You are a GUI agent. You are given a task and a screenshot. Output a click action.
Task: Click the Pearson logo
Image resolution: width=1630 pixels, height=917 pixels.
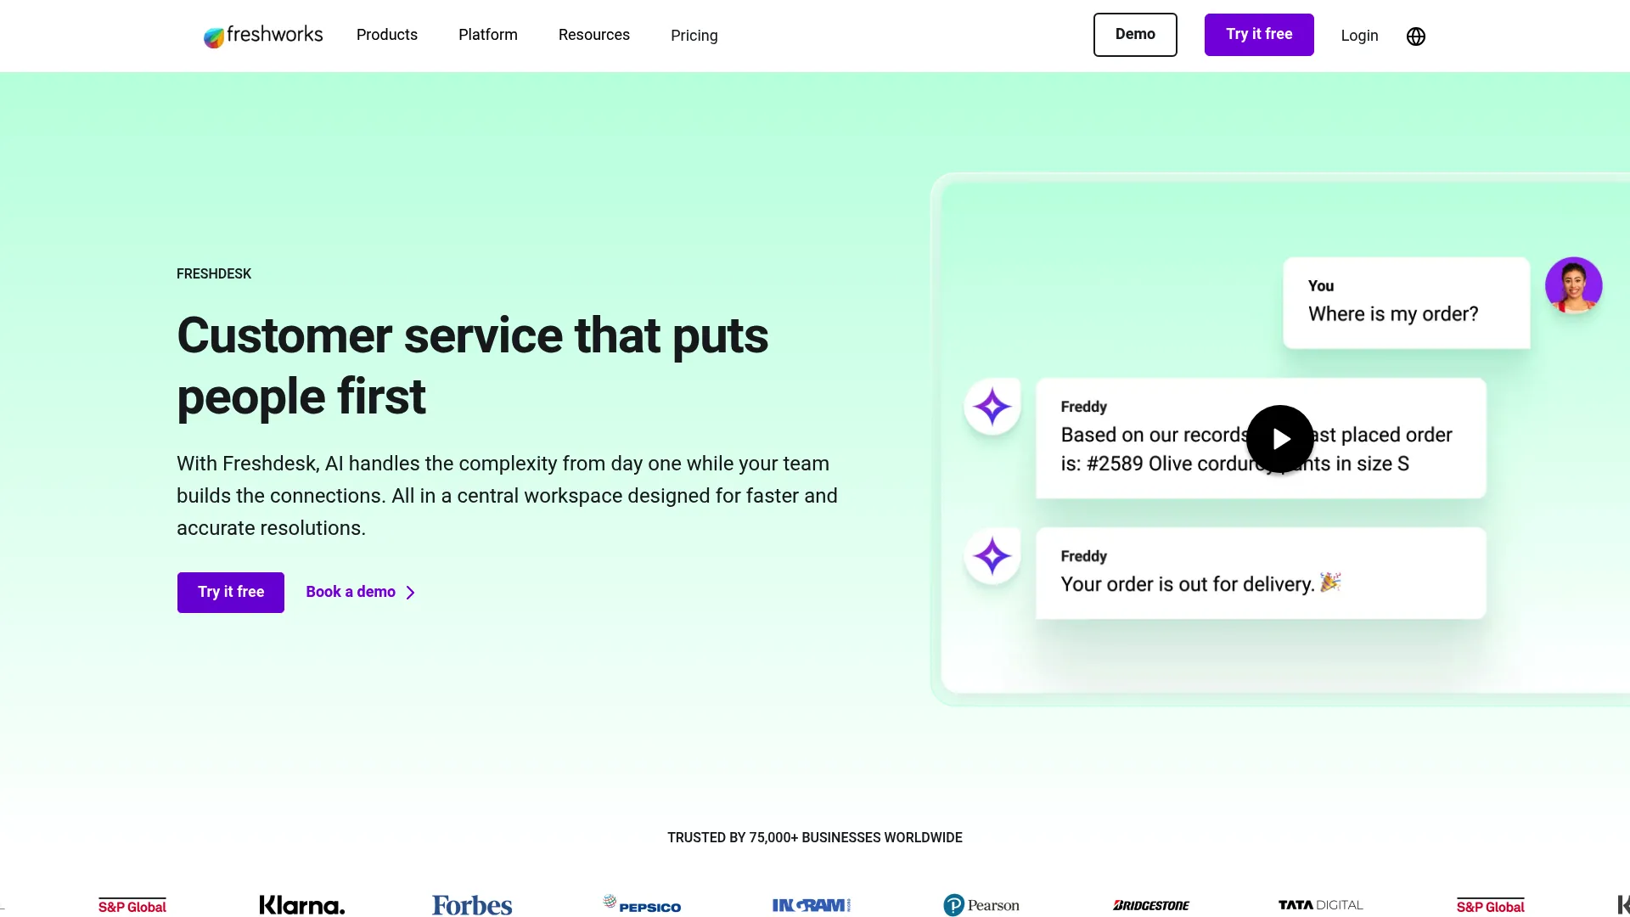[x=981, y=905]
